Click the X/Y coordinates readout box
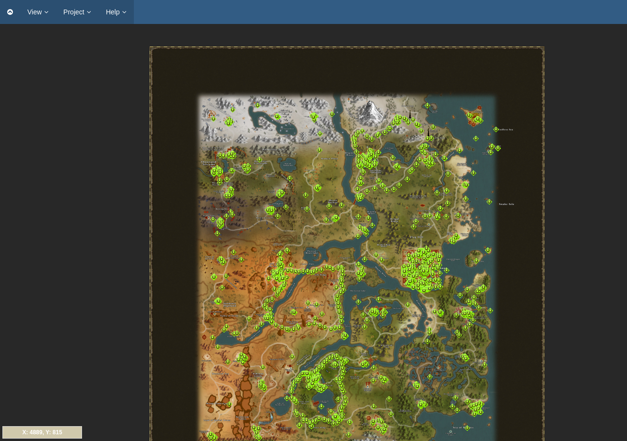Screen dimensions: 627x441 tap(42, 432)
